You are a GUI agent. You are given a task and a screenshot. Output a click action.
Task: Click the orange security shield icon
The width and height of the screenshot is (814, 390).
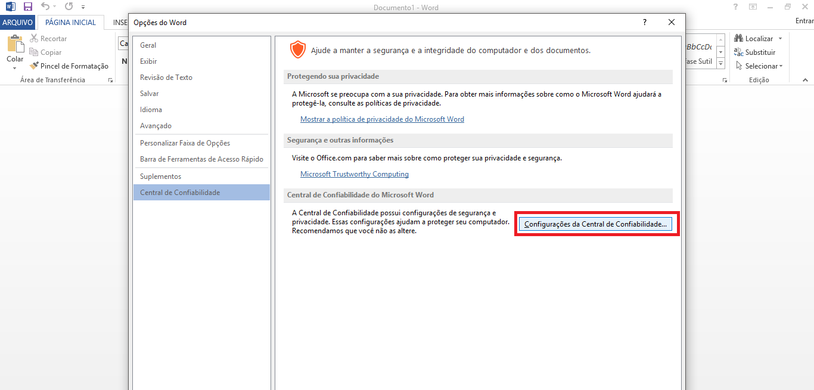tap(297, 49)
